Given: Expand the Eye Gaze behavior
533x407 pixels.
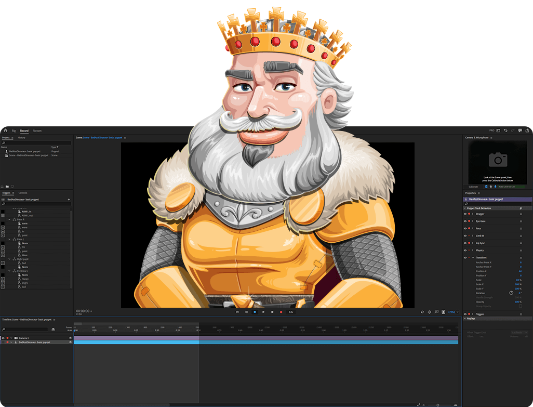Looking at the screenshot, I should click(473, 221).
